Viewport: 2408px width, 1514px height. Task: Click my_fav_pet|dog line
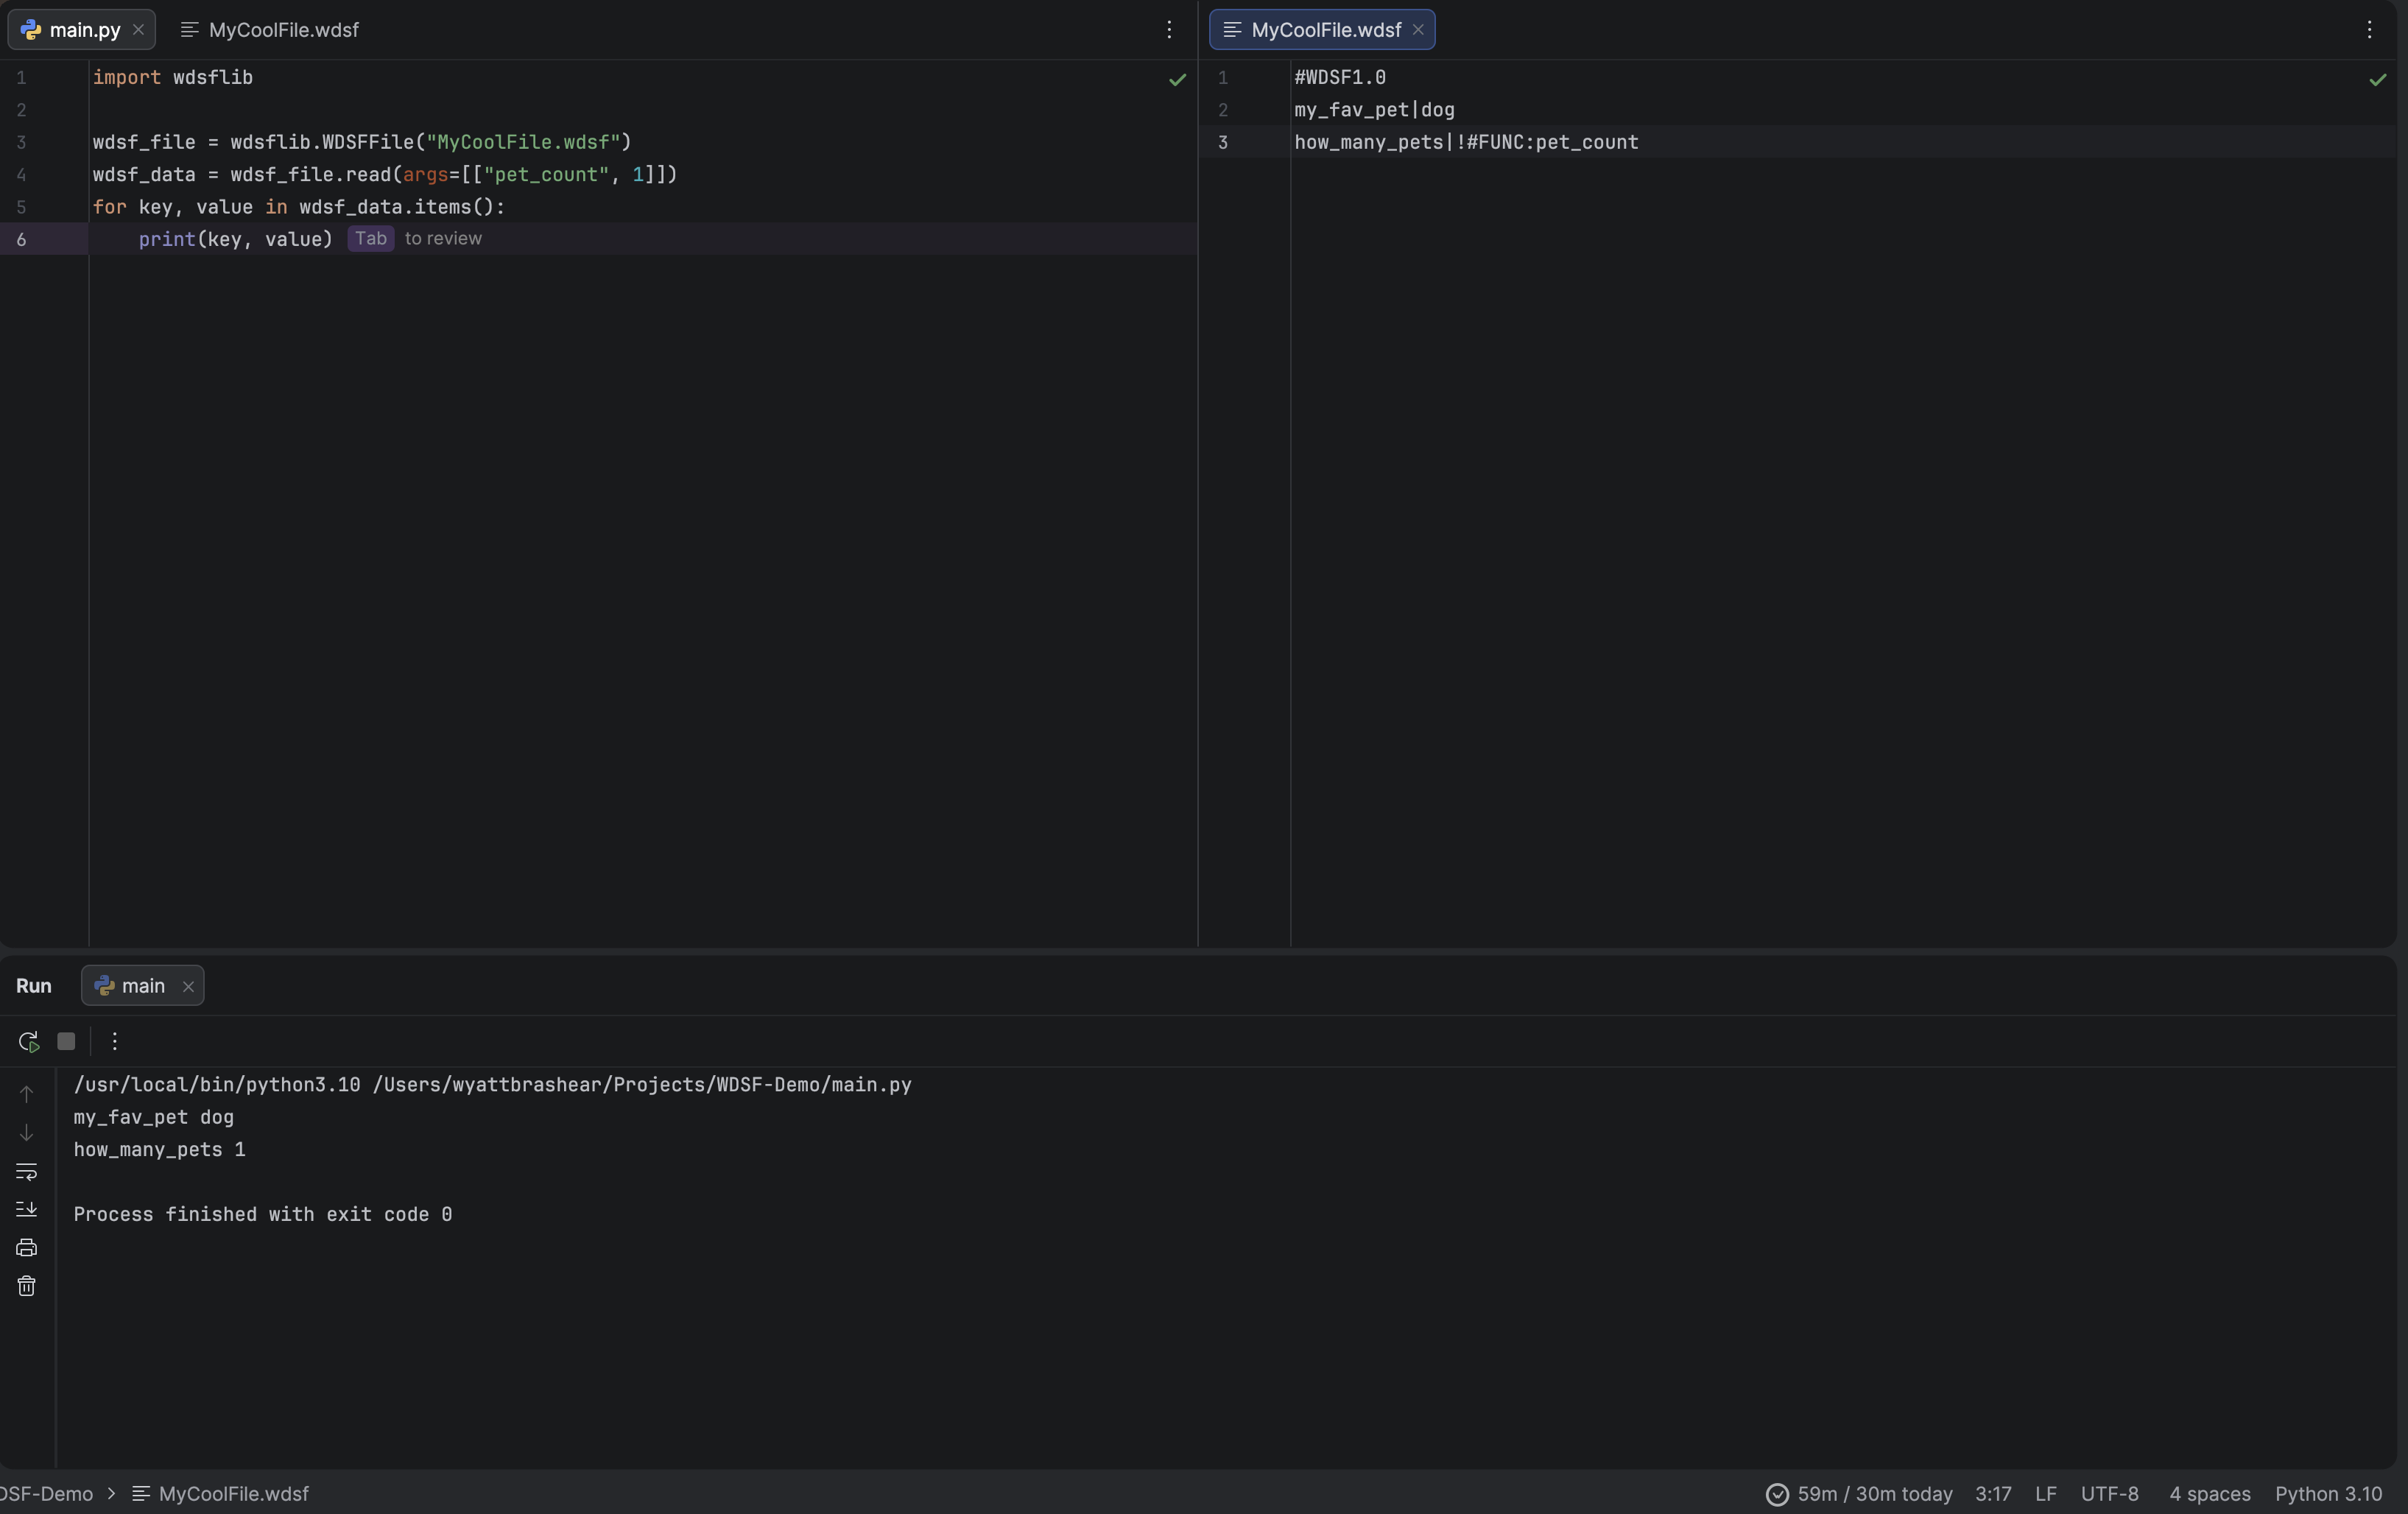pyautogui.click(x=1374, y=110)
